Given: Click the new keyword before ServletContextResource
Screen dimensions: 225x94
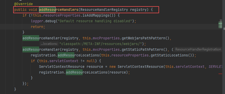Looking at the screenshot, I should [113, 67].
